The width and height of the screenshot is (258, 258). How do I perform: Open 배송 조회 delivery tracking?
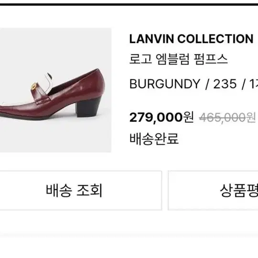tap(81, 190)
